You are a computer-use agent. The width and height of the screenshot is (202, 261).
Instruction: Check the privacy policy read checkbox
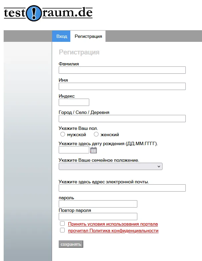tap(62, 230)
